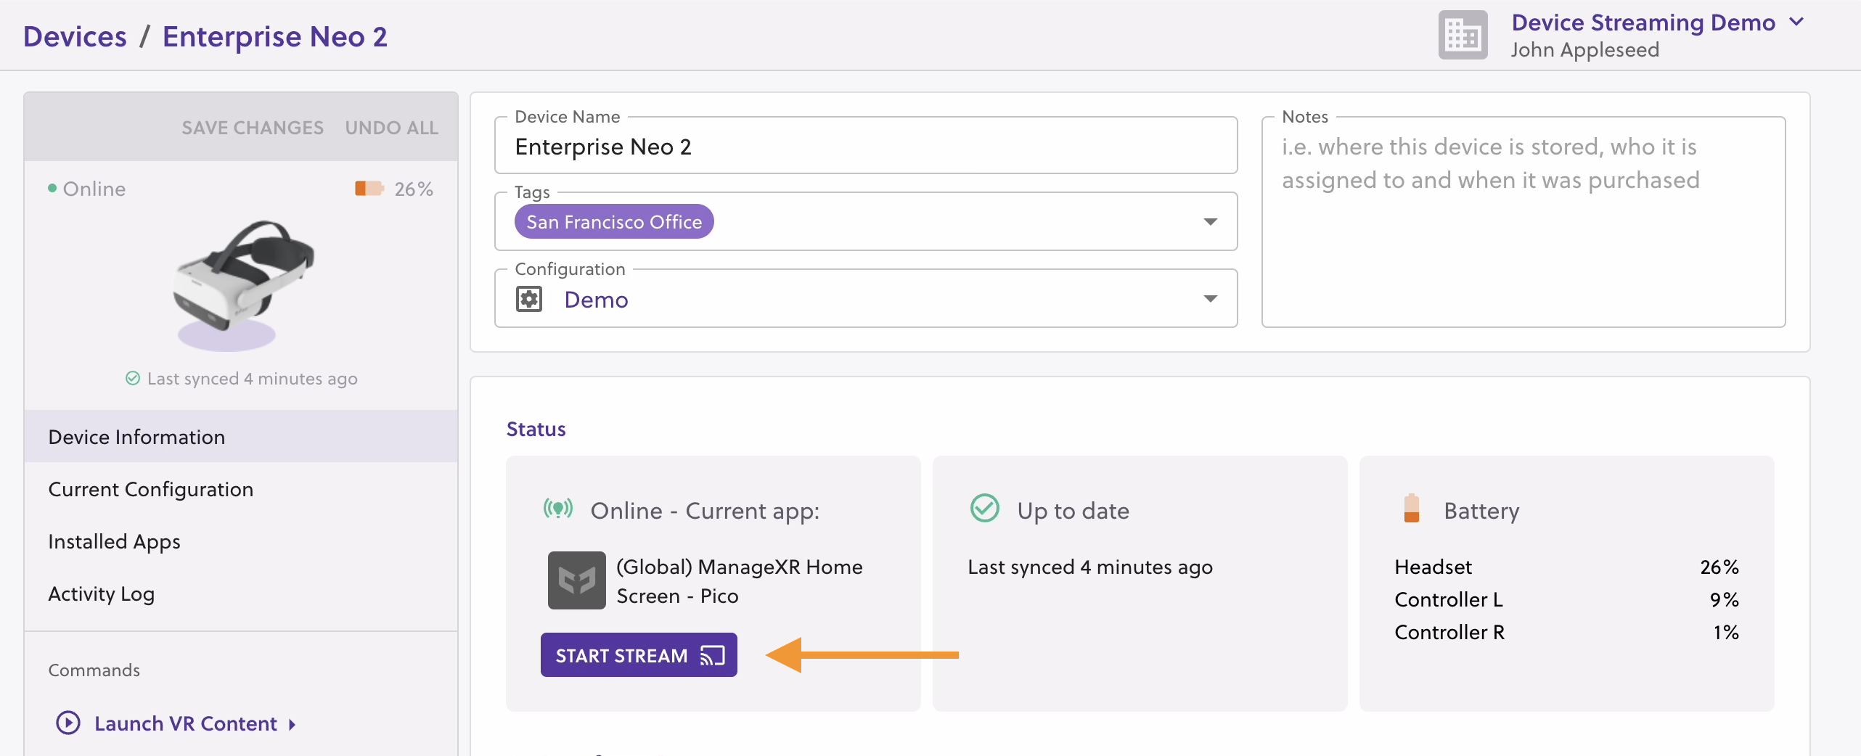The height and width of the screenshot is (756, 1861).
Task: Open Installed Apps section
Action: click(241, 541)
